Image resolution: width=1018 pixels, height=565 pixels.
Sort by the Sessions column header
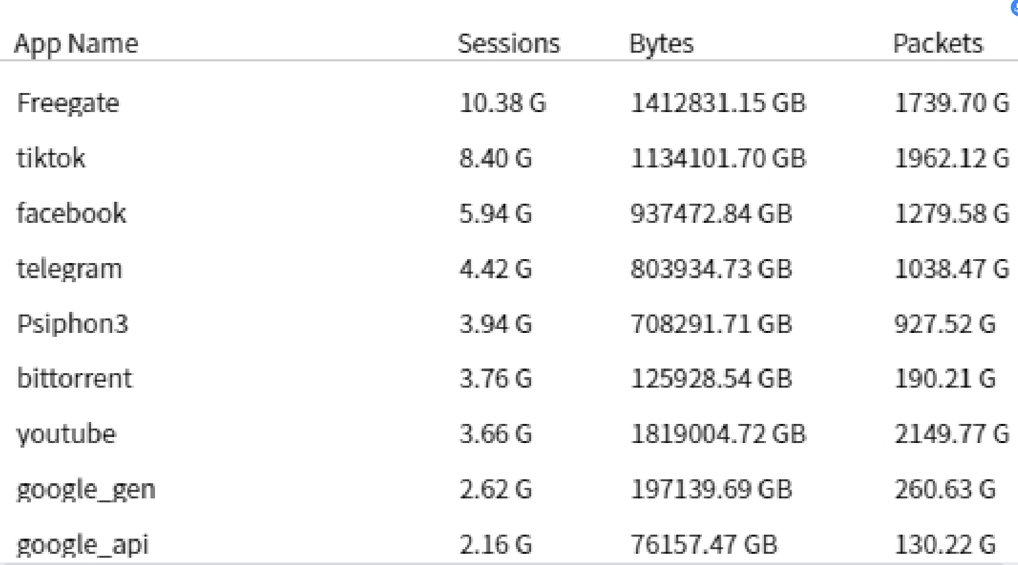[509, 44]
